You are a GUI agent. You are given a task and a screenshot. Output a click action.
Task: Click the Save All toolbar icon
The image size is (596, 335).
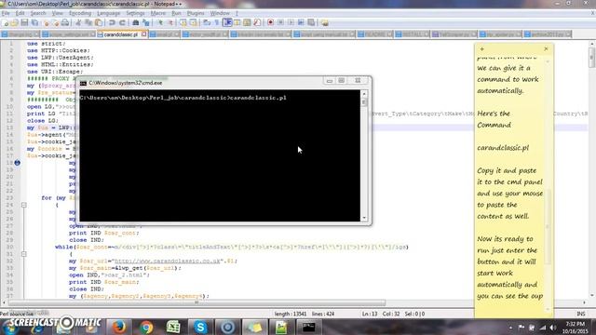(x=34, y=22)
